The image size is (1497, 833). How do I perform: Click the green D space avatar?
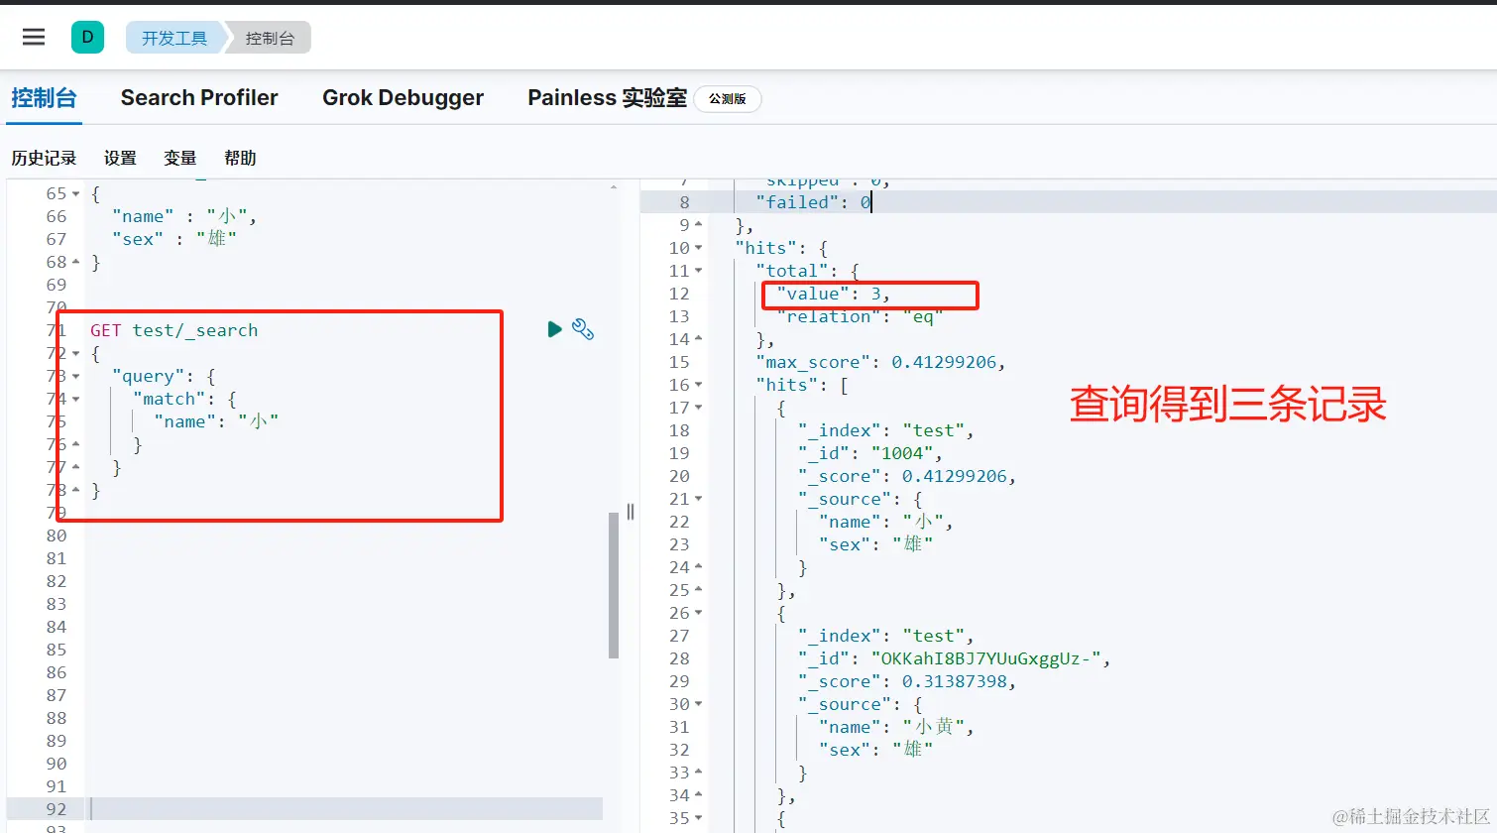87,38
